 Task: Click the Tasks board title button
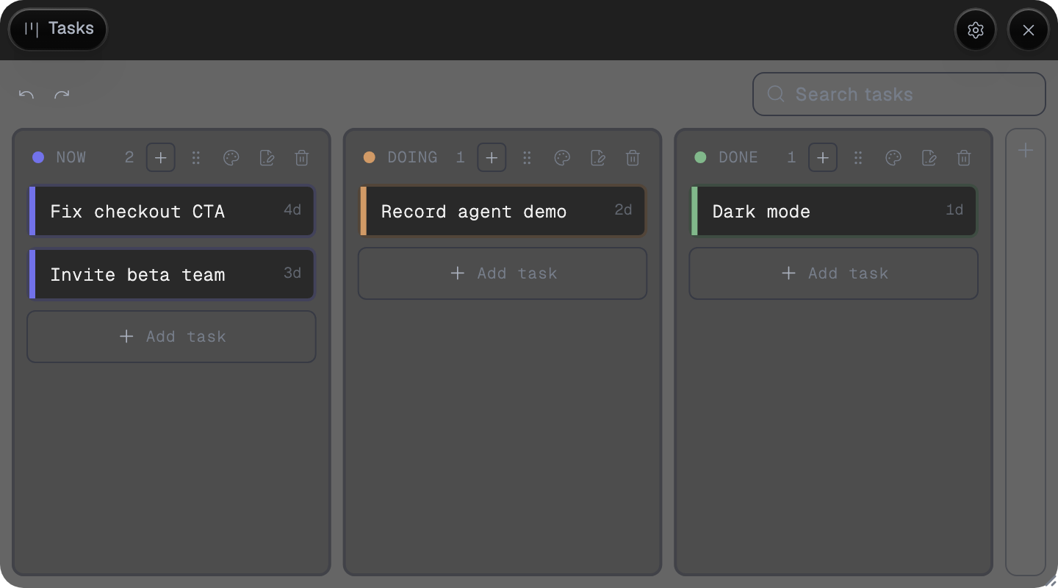click(58, 29)
